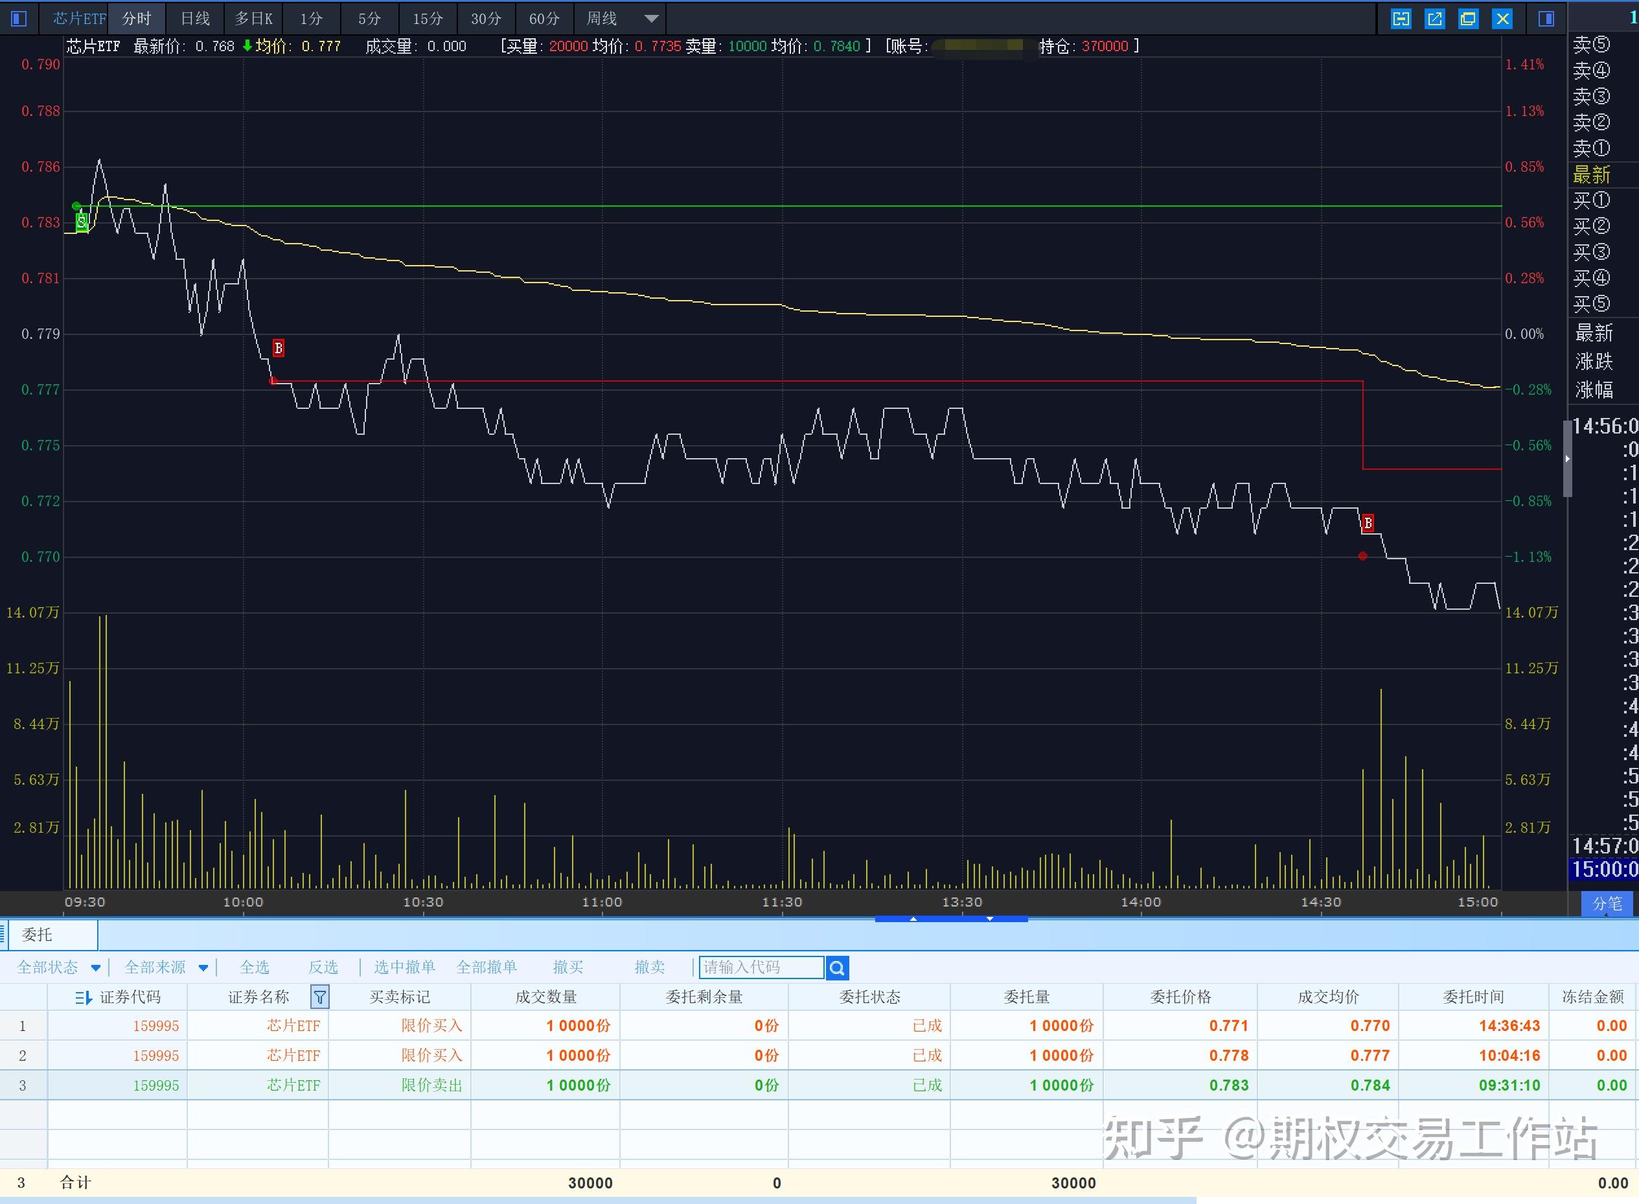This screenshot has width=1639, height=1204.
Task: Open the 全部来源 source dropdown
Action: (x=166, y=967)
